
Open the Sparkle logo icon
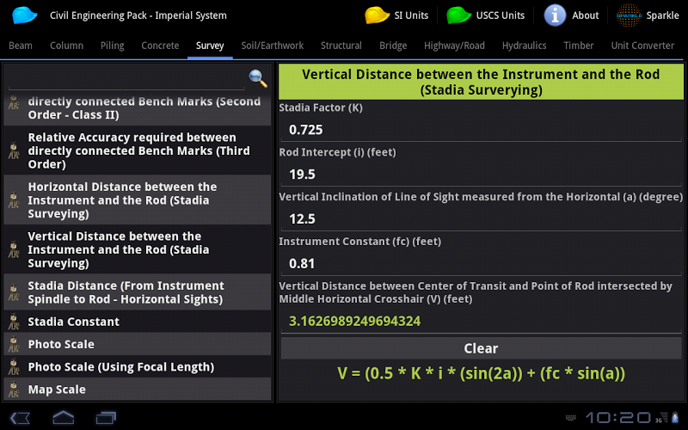pos(629,15)
